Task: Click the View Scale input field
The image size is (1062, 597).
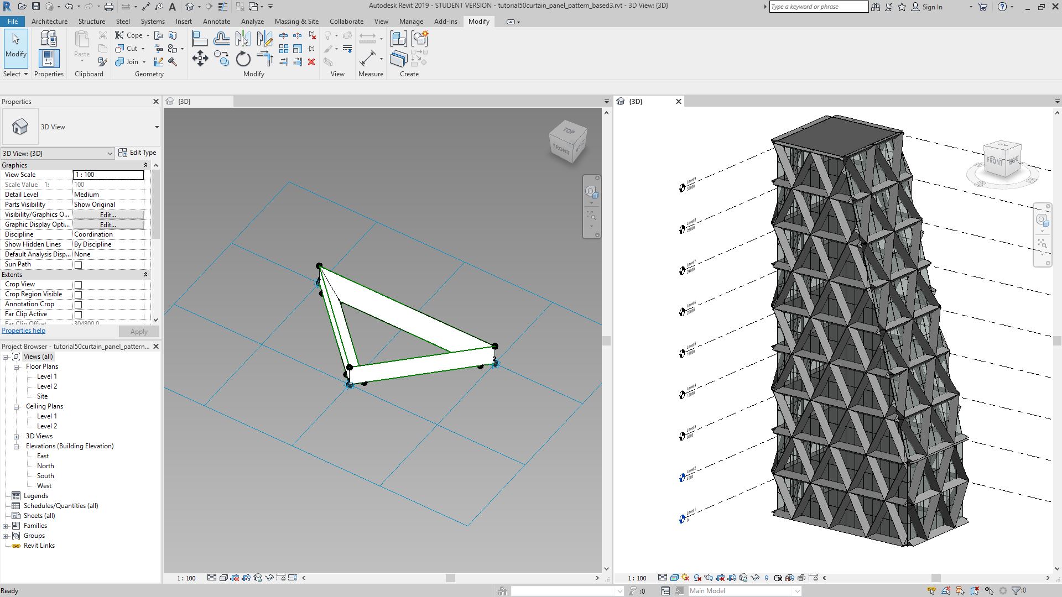Action: [108, 175]
